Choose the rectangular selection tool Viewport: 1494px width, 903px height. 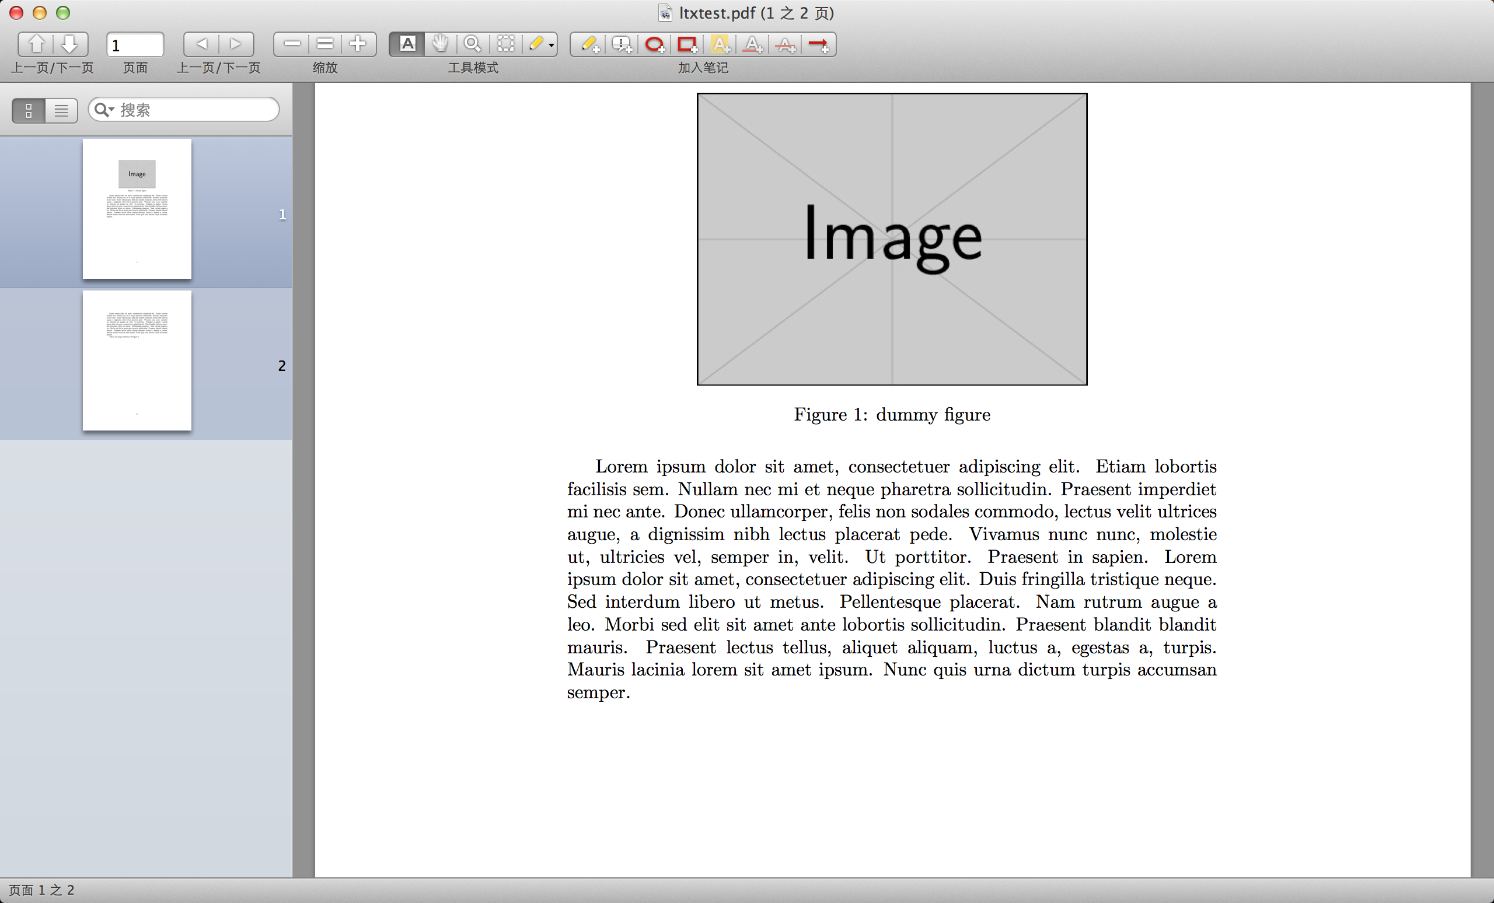[505, 44]
